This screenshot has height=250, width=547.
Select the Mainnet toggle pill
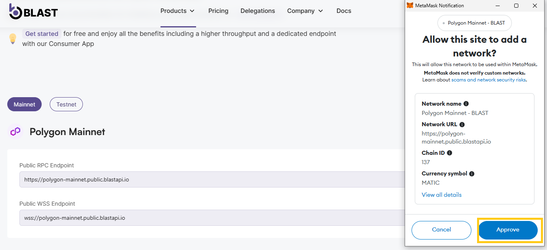pos(24,104)
